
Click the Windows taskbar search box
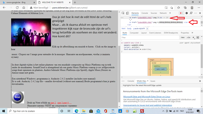(x=33, y=111)
